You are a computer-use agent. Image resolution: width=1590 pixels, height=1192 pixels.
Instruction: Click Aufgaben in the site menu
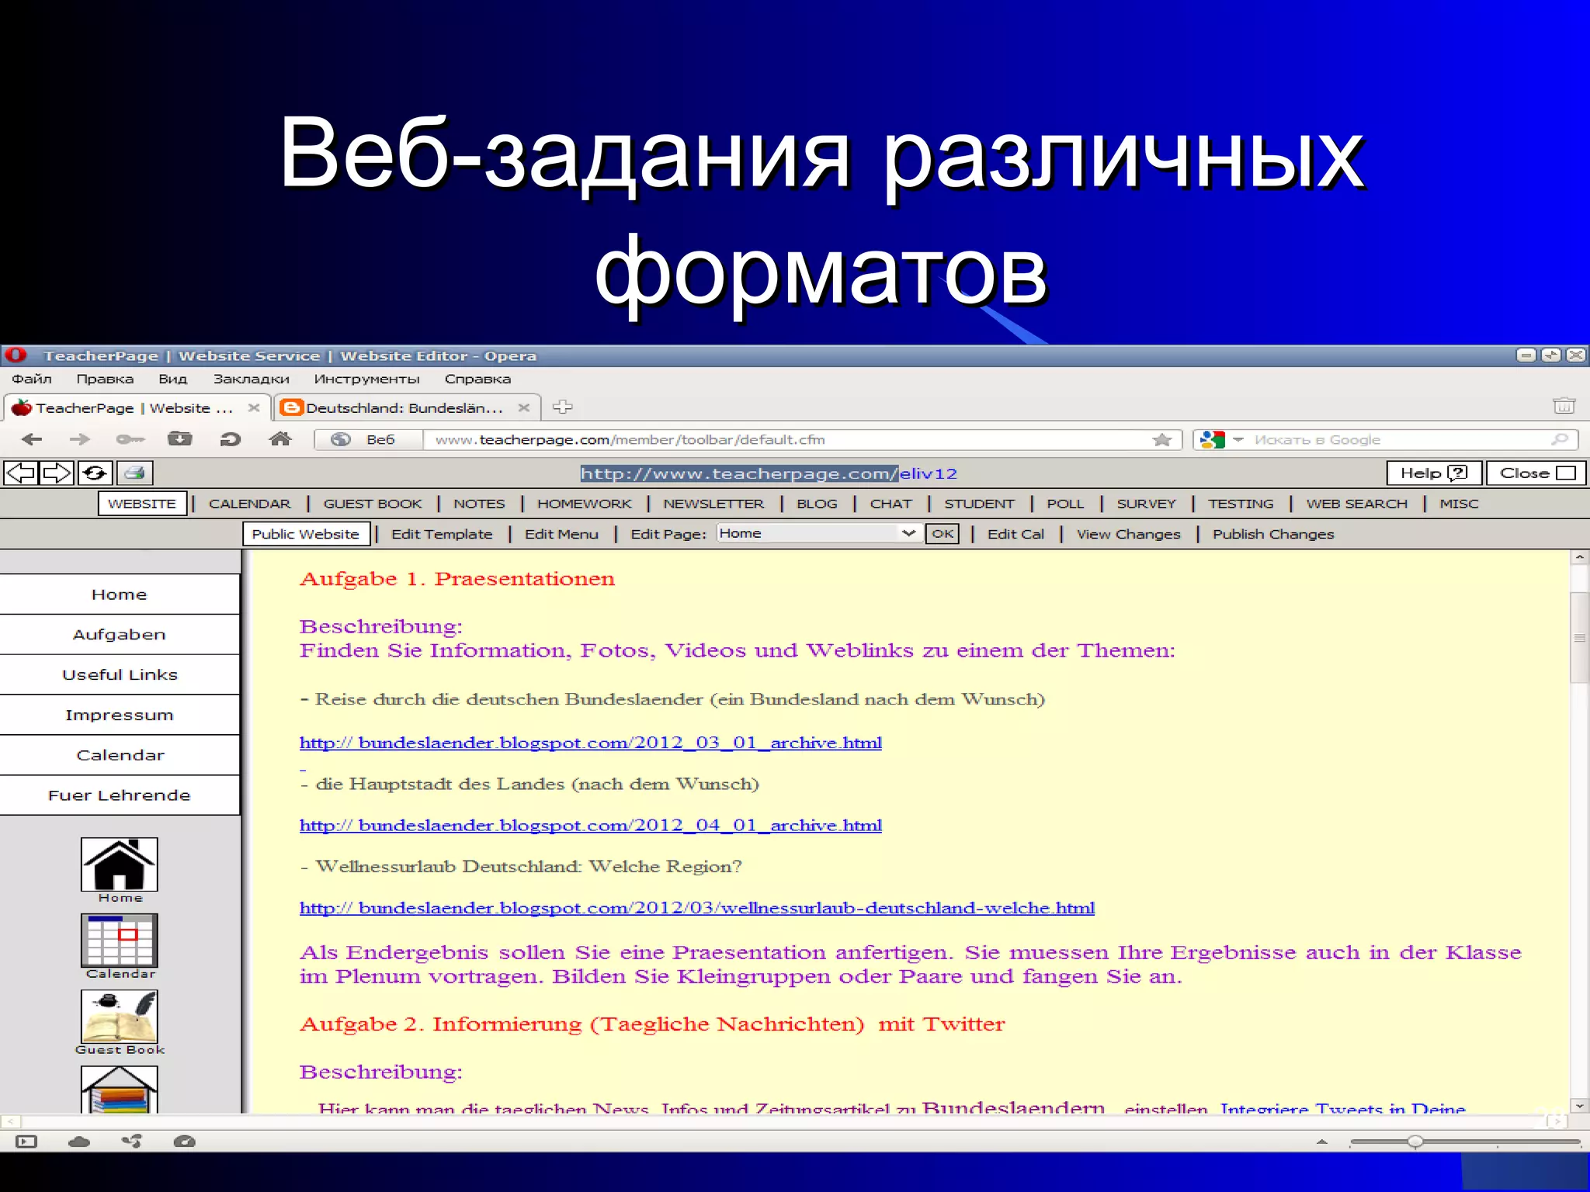point(120,635)
